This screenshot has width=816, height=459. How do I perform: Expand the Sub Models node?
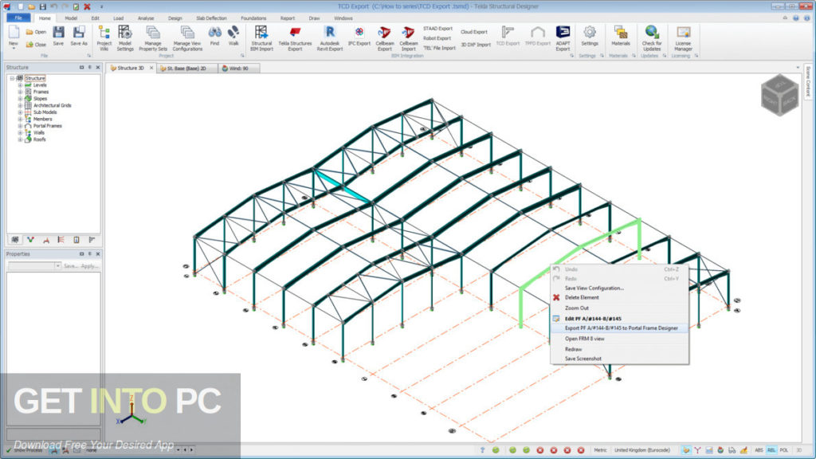click(x=20, y=112)
